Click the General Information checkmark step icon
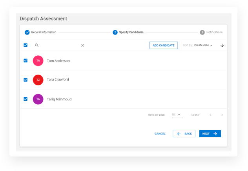248x171 pixels. point(27,33)
